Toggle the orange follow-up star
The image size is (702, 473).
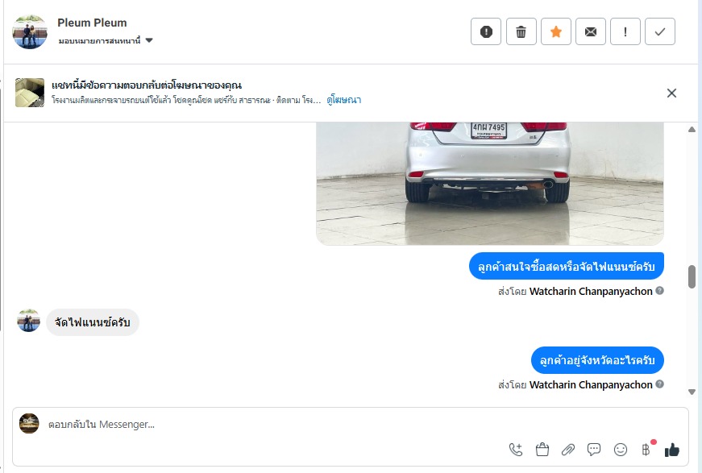pos(555,31)
